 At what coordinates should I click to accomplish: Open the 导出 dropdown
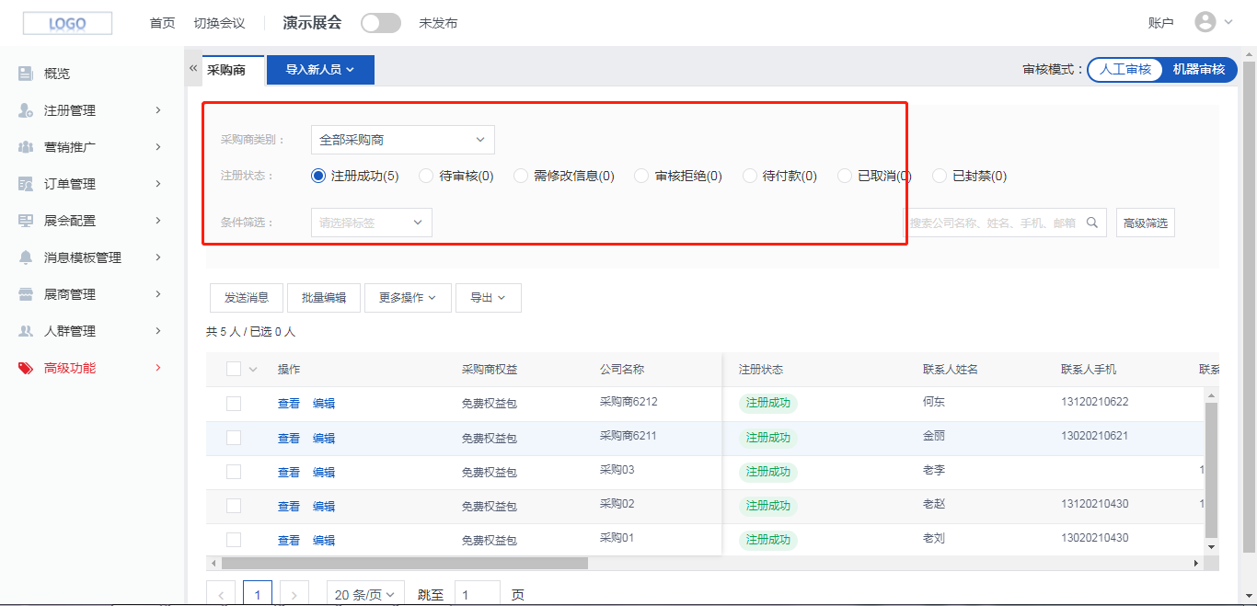[489, 298]
